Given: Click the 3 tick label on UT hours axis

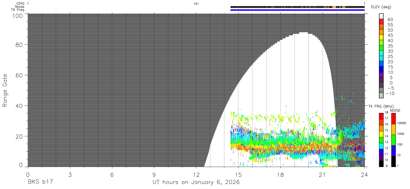Looking at the screenshot, I should click(x=70, y=175).
